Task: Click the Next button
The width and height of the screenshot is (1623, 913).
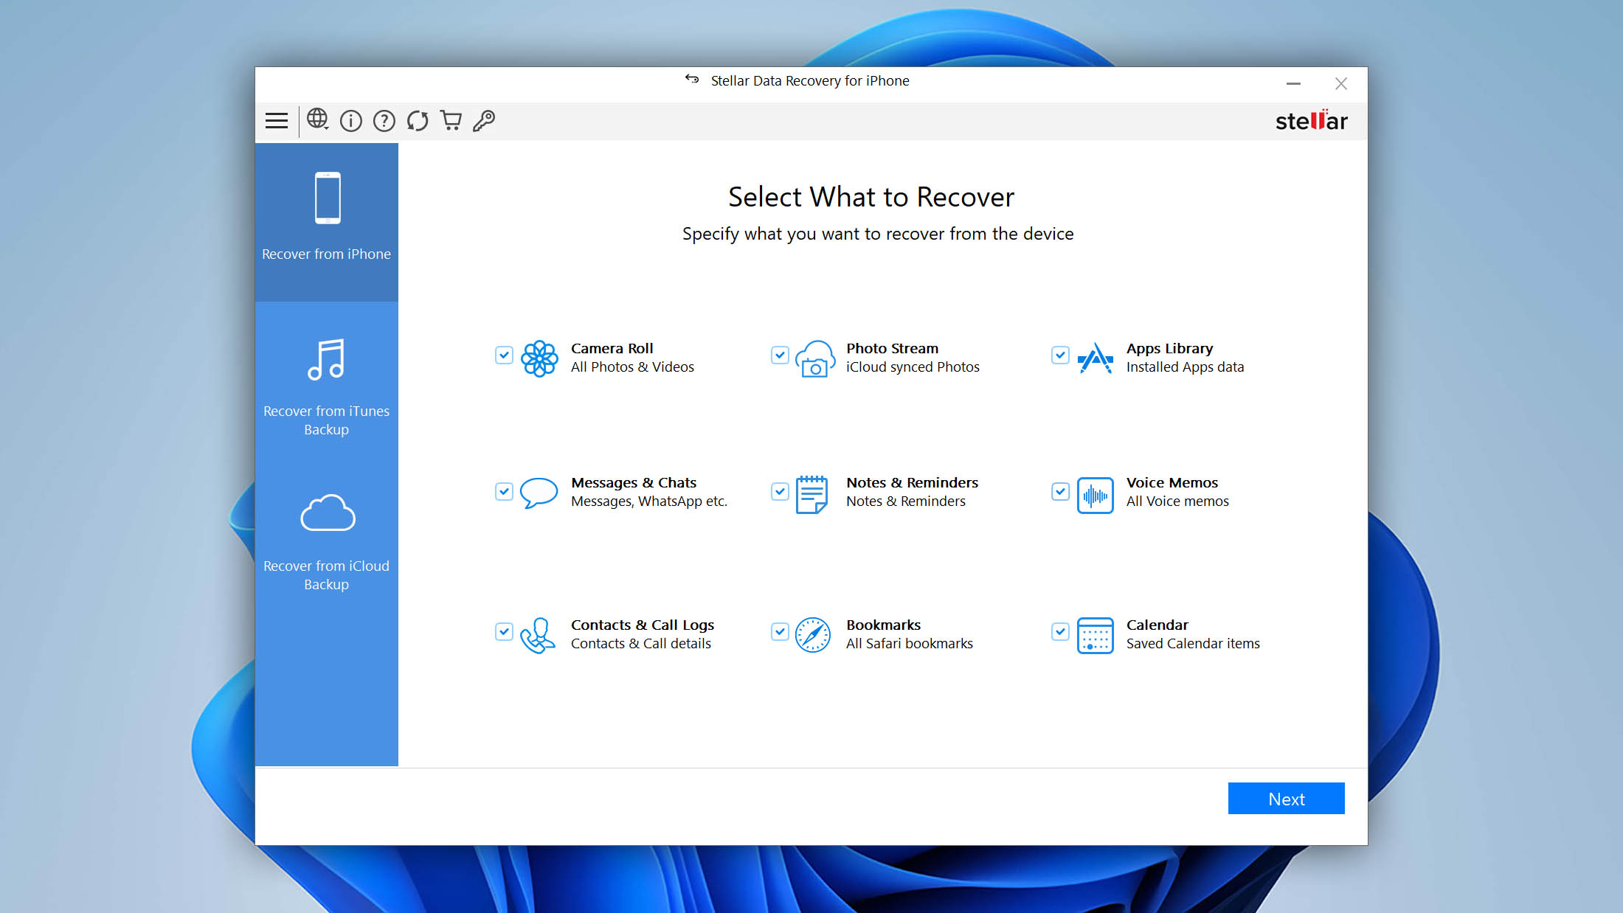Action: point(1286,799)
